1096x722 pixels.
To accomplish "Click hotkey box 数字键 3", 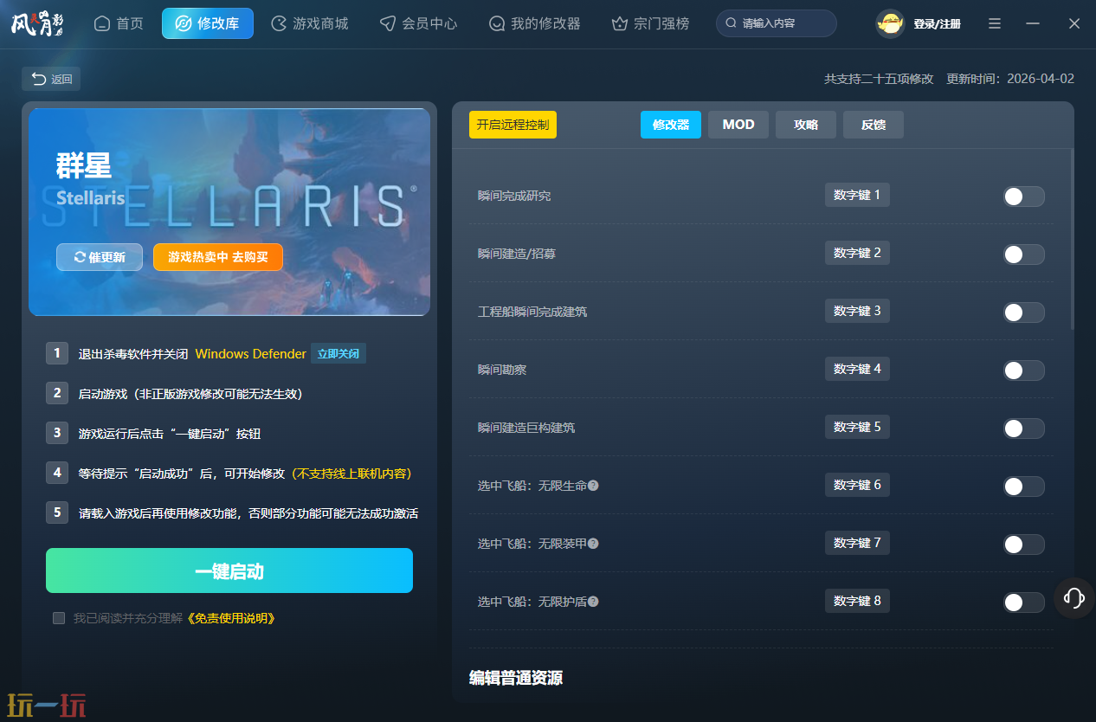I will click(x=857, y=311).
